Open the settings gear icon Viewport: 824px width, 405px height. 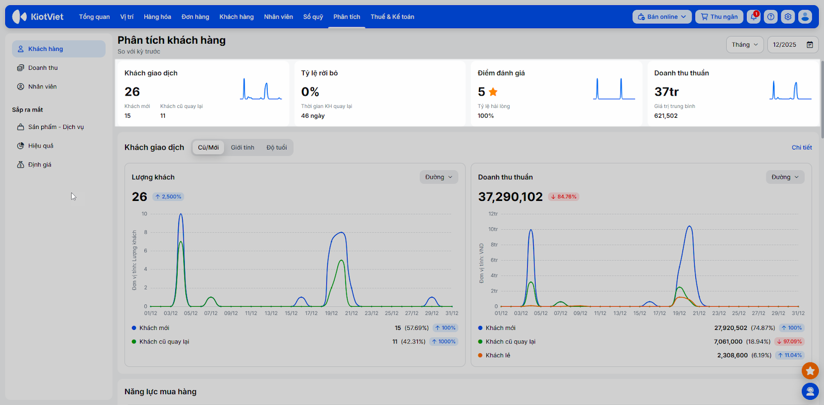click(788, 17)
